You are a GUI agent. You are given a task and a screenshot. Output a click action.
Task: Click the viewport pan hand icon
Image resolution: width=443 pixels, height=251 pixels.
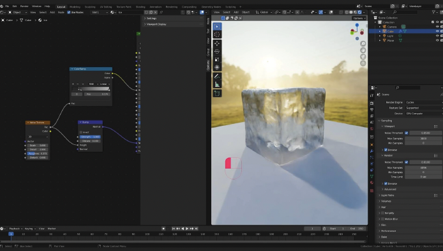pyautogui.click(x=363, y=50)
